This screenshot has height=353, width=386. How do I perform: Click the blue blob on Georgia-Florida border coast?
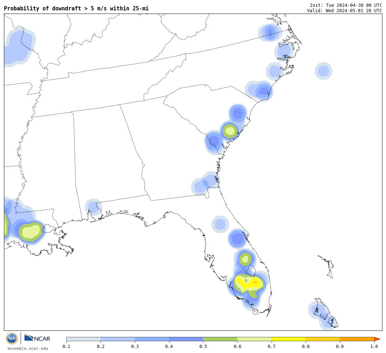click(x=205, y=183)
